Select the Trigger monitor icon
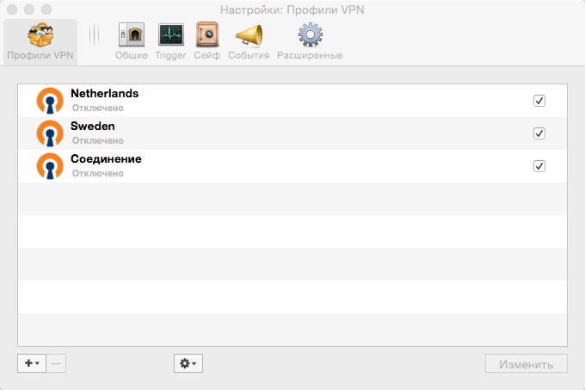 [x=171, y=34]
